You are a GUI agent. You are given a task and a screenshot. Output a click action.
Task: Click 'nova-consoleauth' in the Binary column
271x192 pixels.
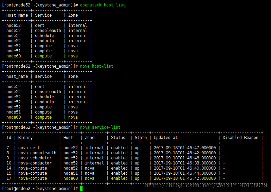coord(37,153)
